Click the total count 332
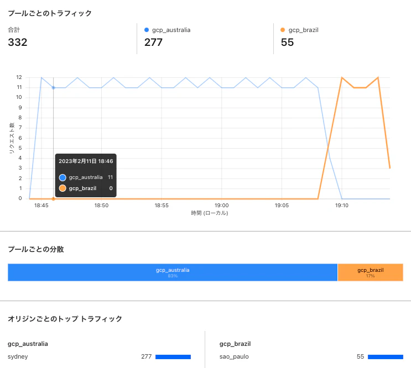411x368 pixels. 18,42
